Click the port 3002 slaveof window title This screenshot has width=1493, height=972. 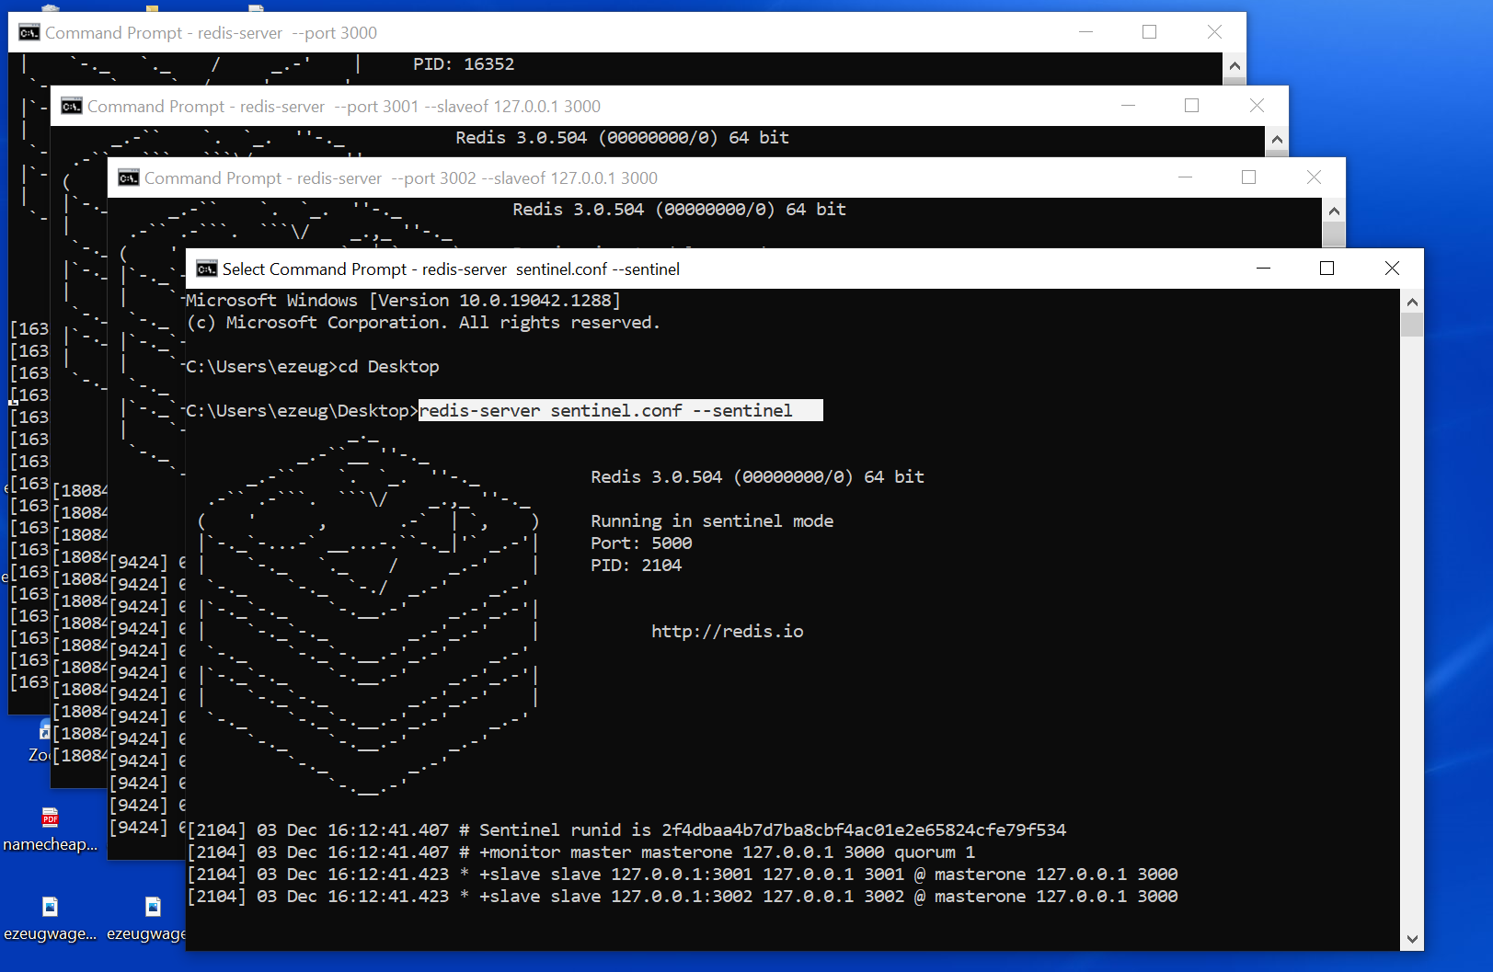[401, 178]
